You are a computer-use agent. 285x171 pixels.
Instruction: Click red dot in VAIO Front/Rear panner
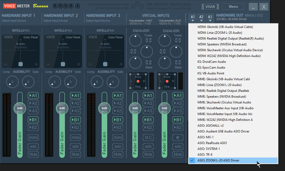(x=138, y=81)
